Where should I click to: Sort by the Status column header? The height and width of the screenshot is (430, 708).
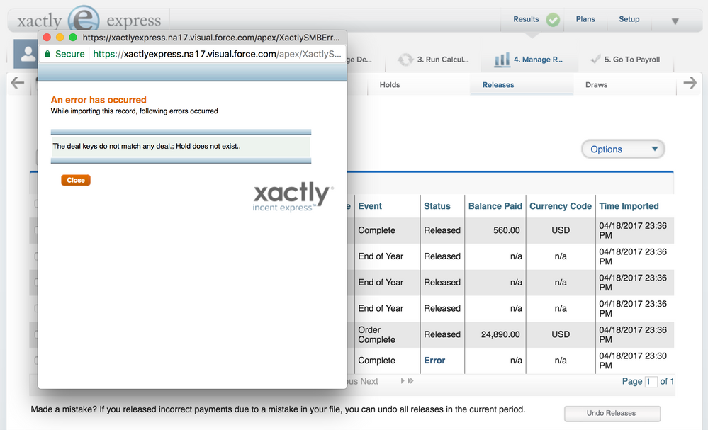pos(437,206)
